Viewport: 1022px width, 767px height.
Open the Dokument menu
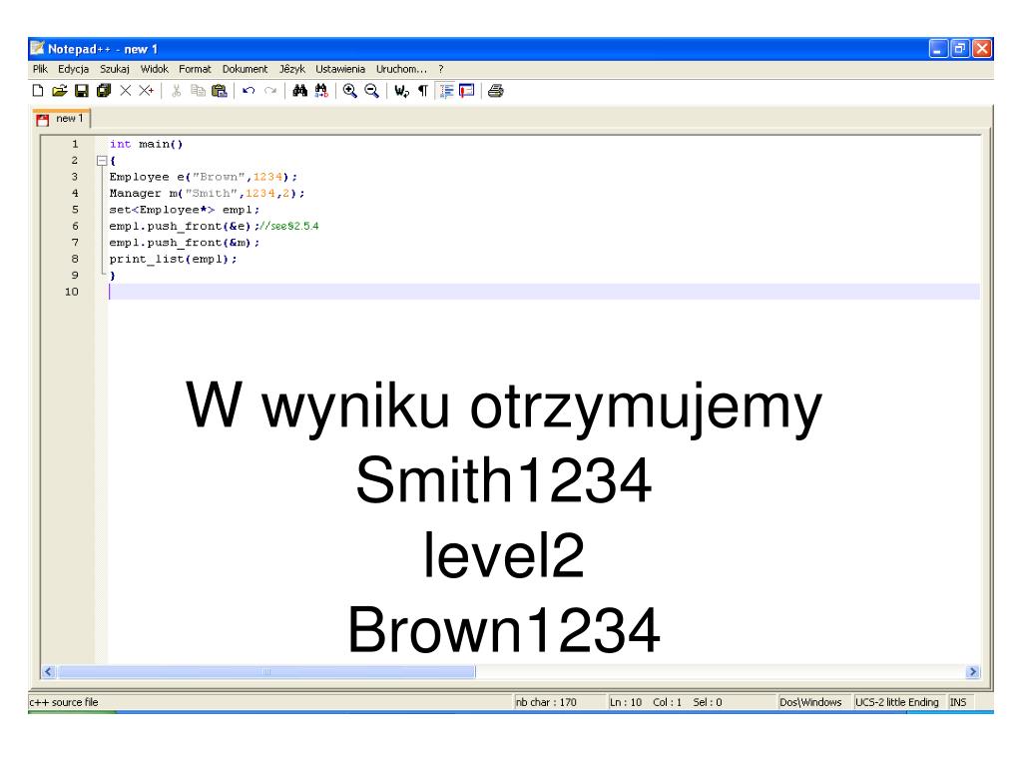click(x=246, y=69)
